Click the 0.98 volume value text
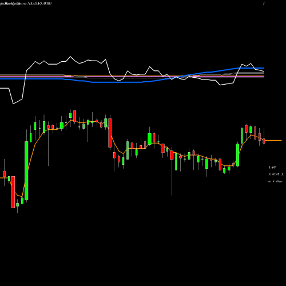286x286 pixels. tap(276, 174)
